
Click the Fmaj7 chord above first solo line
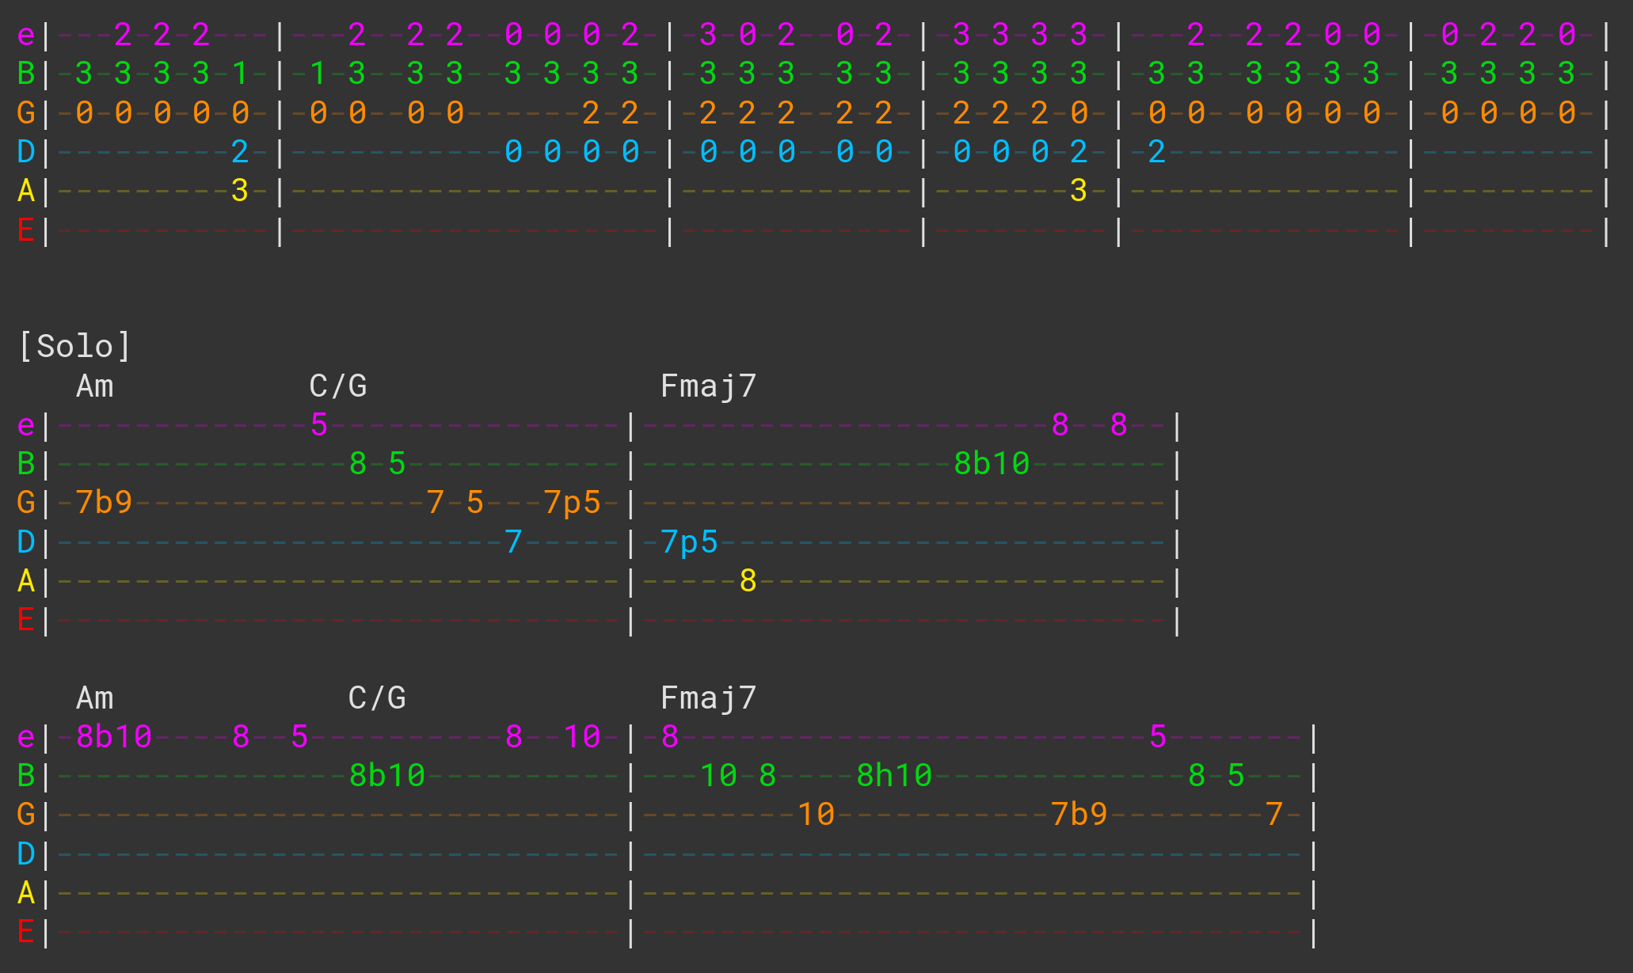(709, 386)
